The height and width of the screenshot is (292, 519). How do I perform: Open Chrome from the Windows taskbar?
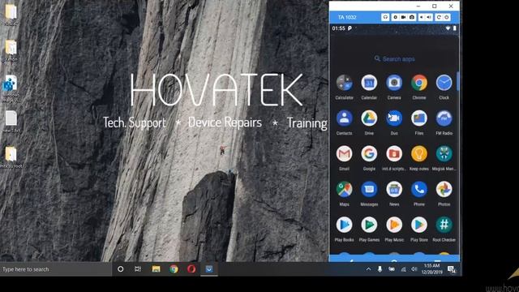coord(174,269)
